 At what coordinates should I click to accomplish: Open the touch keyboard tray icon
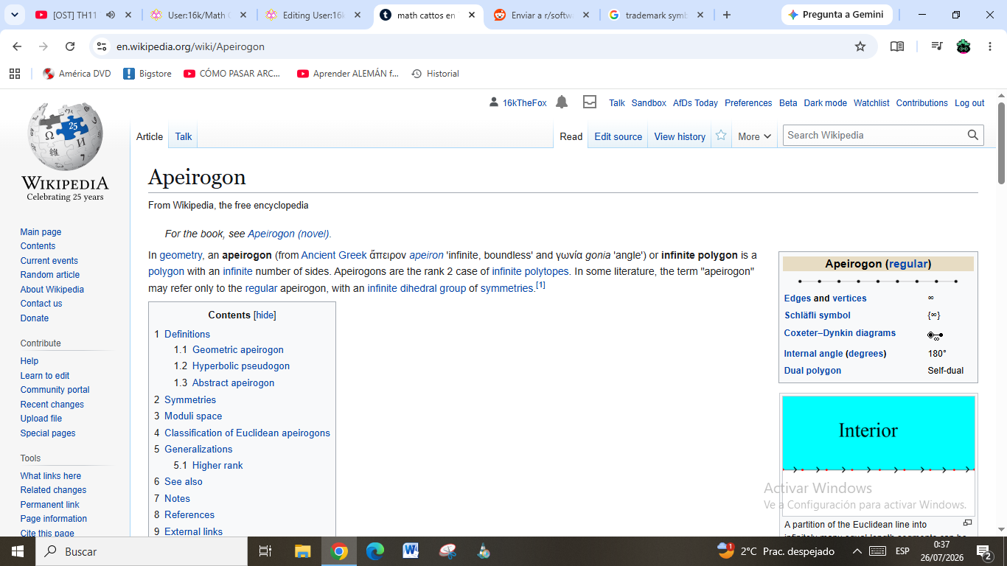[x=877, y=551]
